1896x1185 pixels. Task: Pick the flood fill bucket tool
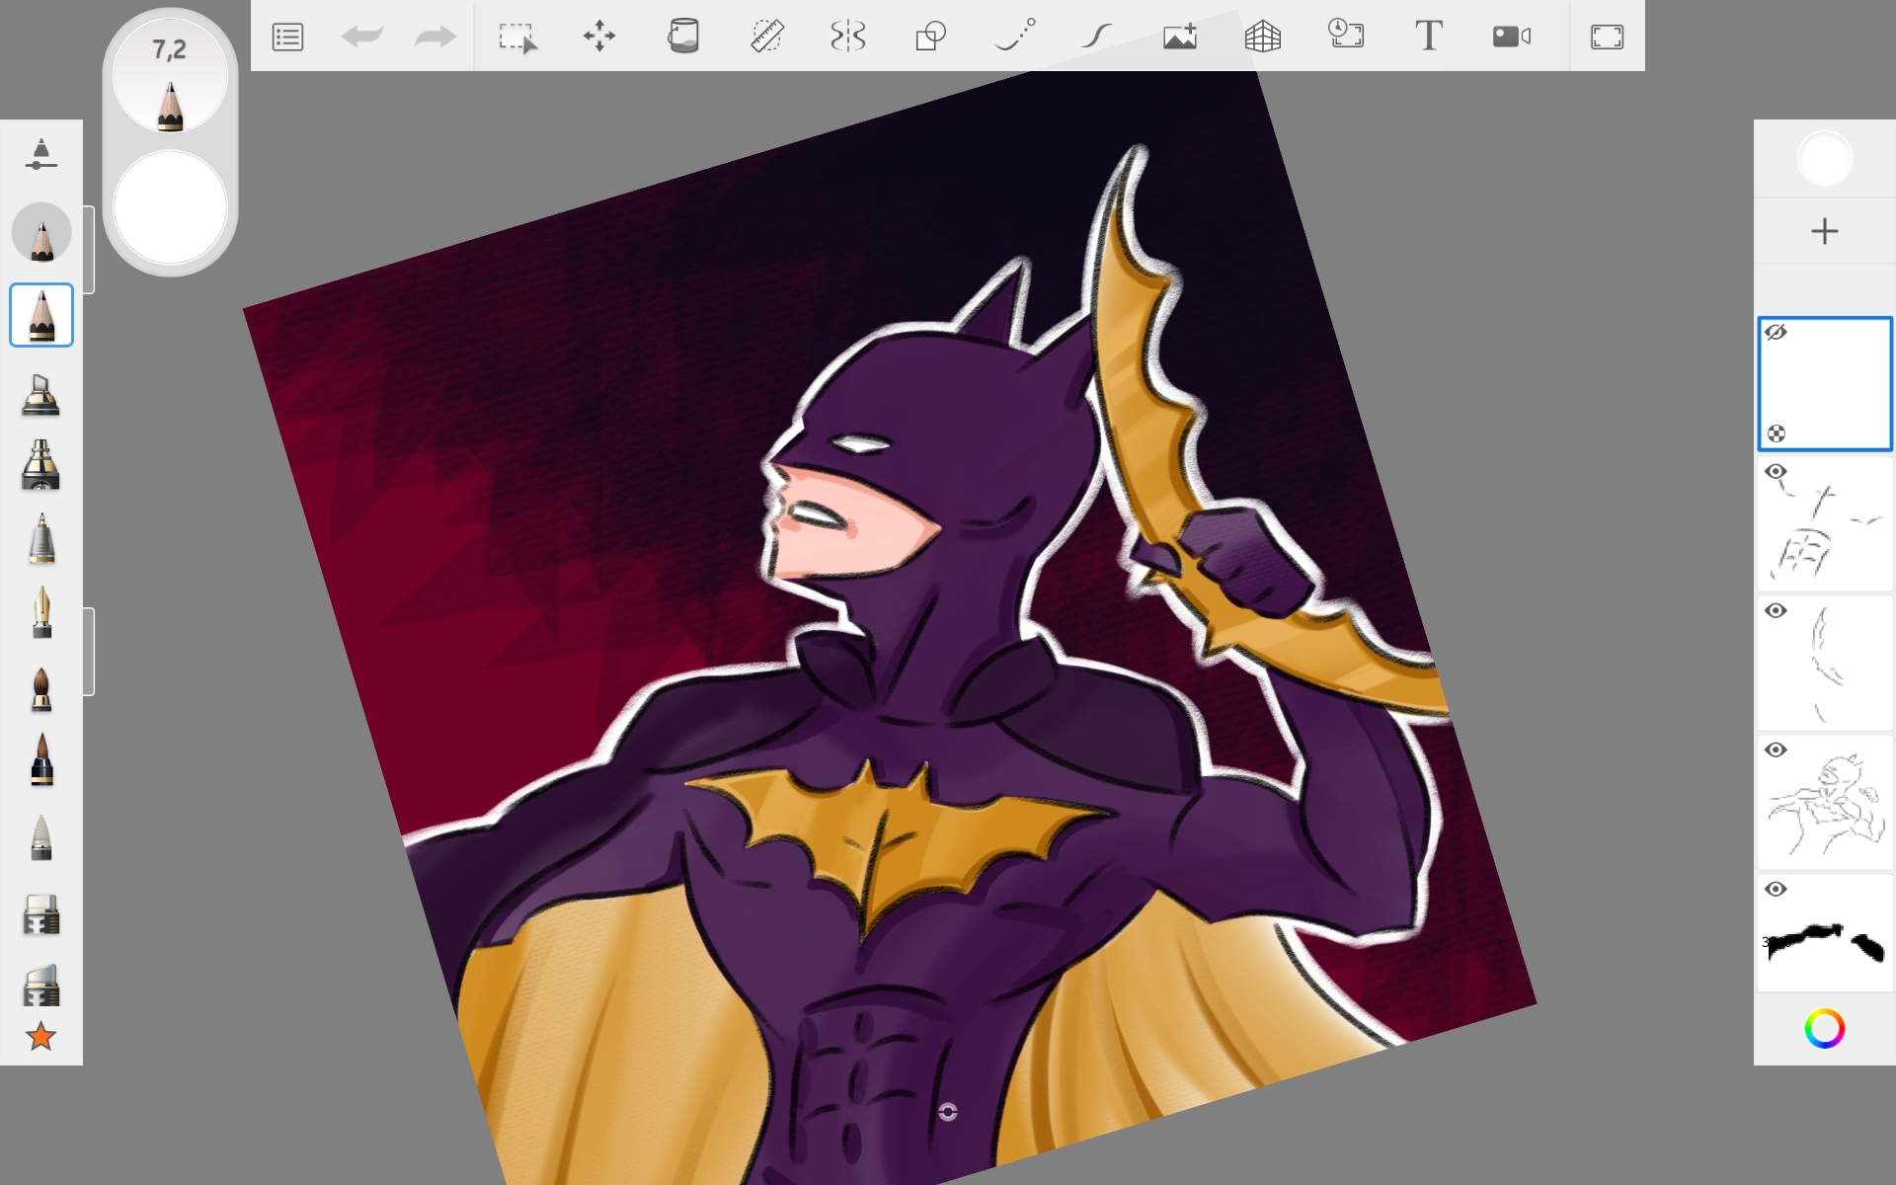tap(682, 38)
